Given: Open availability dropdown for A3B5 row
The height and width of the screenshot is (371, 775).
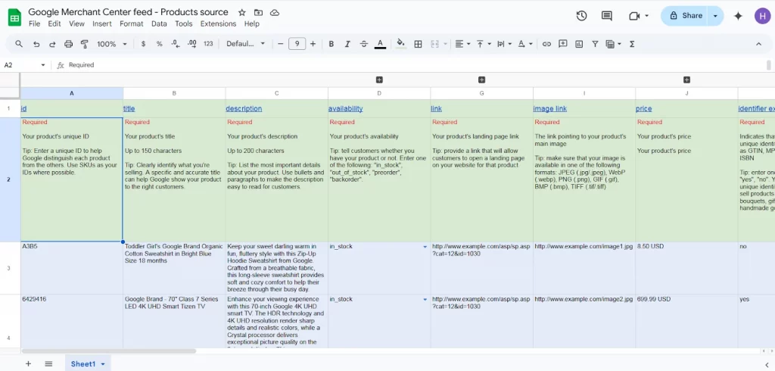Looking at the screenshot, I should pos(425,246).
